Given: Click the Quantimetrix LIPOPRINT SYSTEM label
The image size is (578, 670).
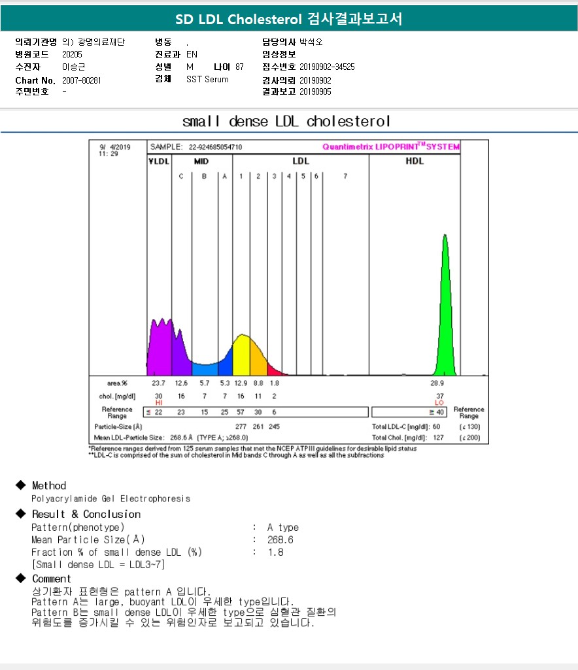Looking at the screenshot, I should 390,147.
